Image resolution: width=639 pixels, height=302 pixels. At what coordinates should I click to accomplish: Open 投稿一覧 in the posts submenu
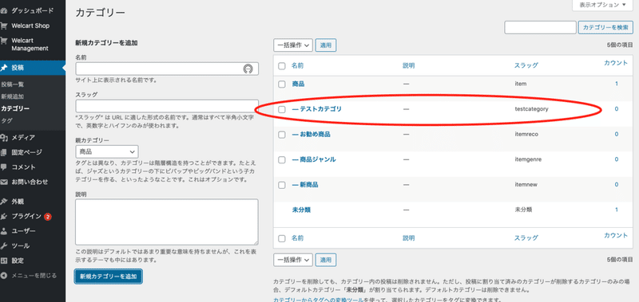[13, 84]
